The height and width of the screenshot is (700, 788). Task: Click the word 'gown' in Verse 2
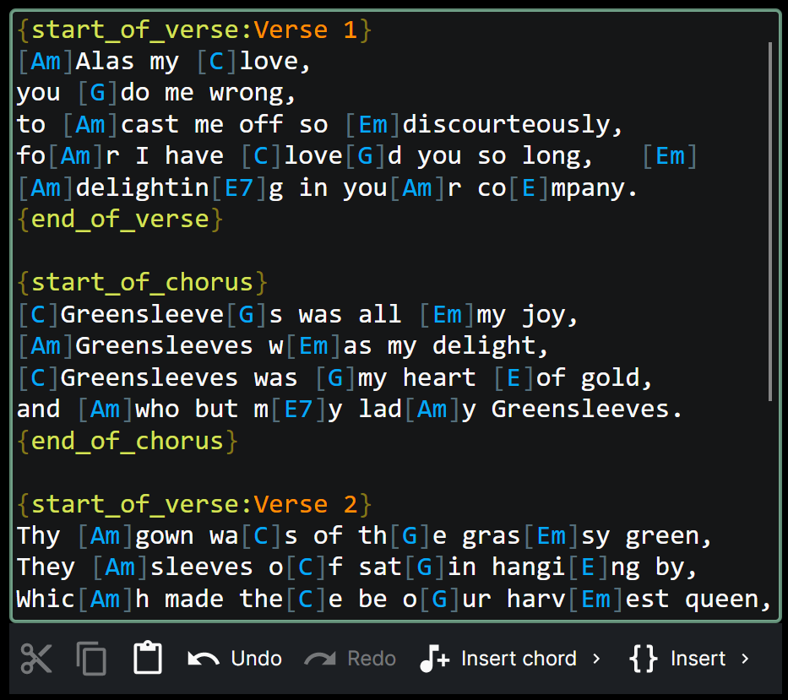164,536
